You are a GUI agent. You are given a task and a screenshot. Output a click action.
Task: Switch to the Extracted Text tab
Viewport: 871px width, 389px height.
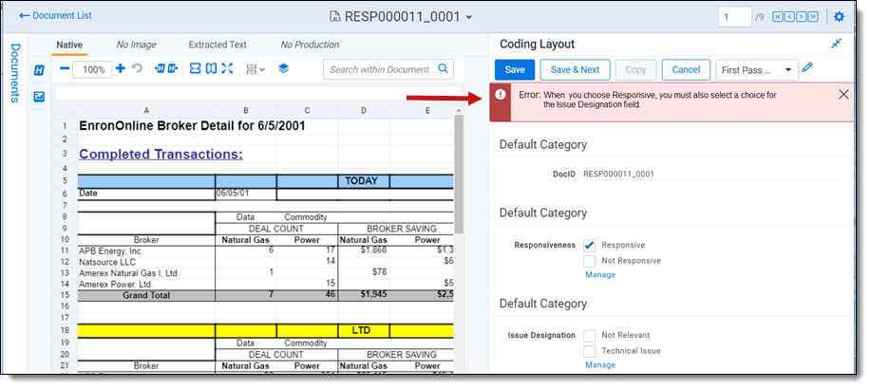[218, 45]
